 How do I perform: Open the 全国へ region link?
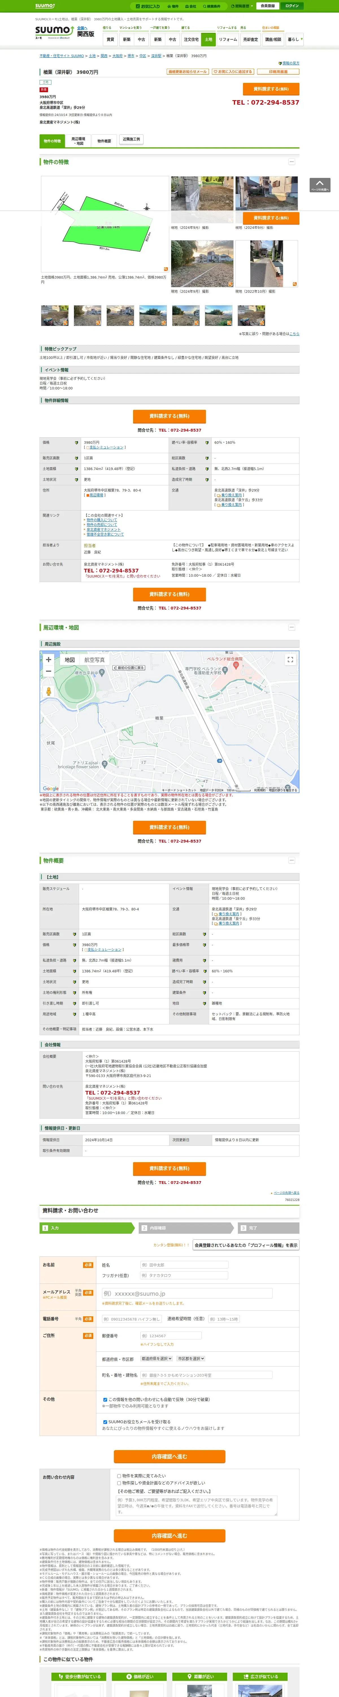pos(82,28)
